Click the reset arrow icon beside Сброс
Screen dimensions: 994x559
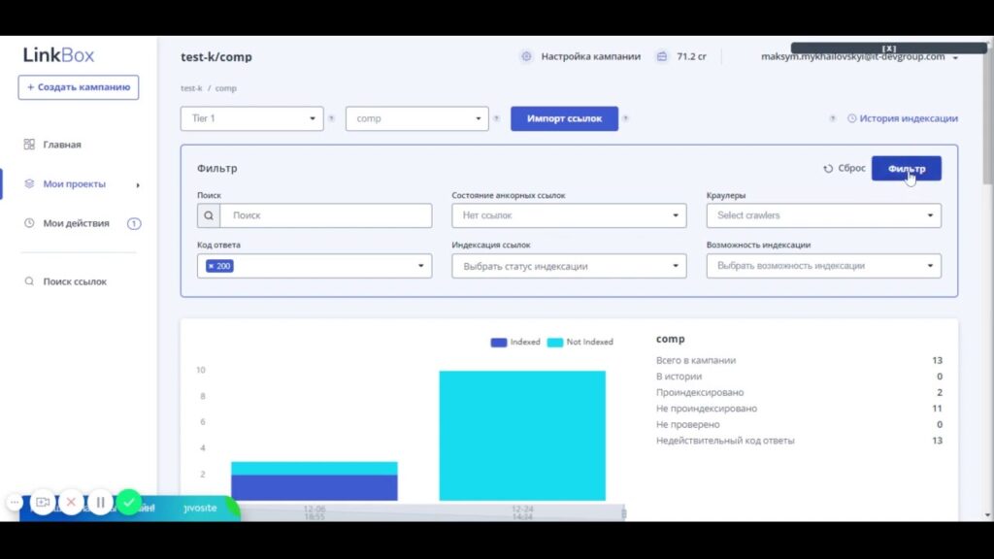(828, 169)
